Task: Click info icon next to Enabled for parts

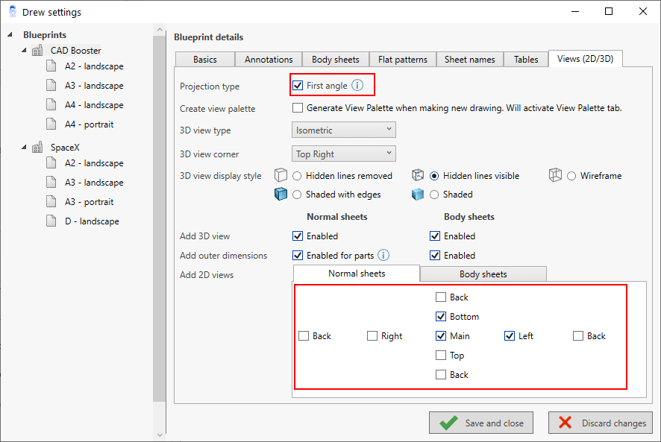Action: [383, 256]
